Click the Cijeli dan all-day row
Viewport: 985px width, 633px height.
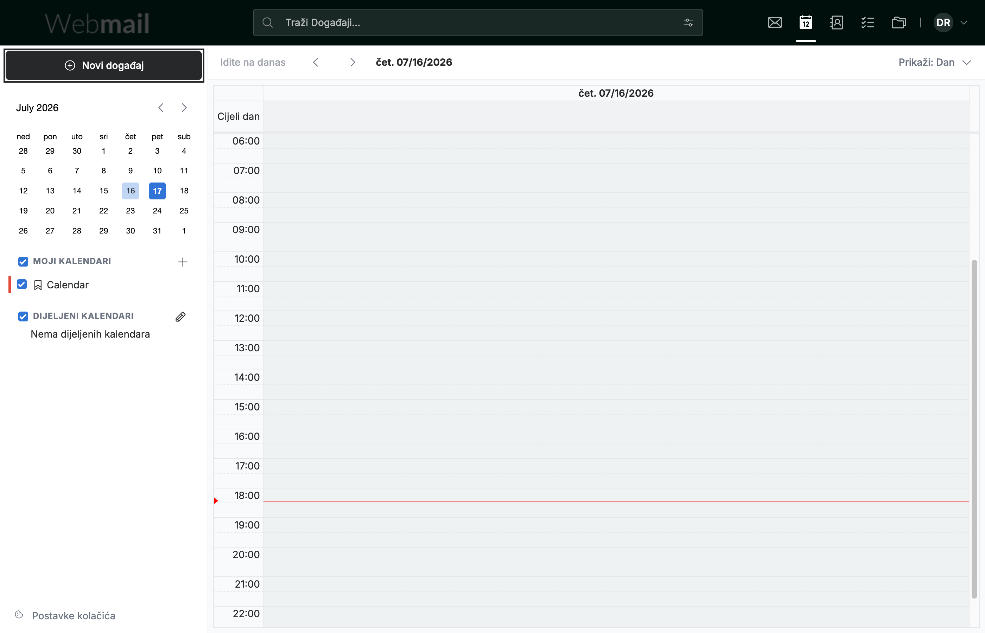point(616,117)
